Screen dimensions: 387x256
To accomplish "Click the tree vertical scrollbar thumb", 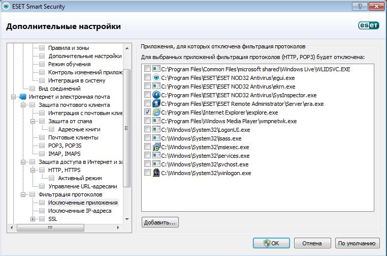I will click(127, 128).
